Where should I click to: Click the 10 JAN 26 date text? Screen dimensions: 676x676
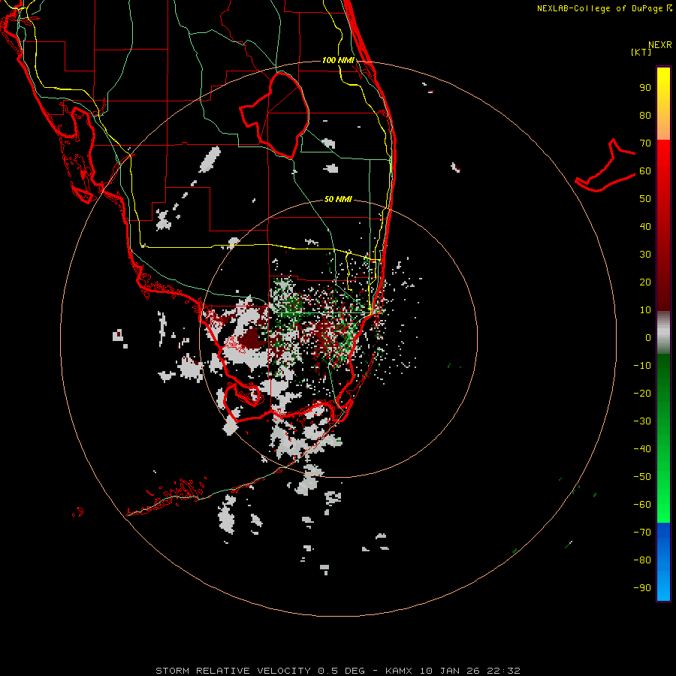450,671
